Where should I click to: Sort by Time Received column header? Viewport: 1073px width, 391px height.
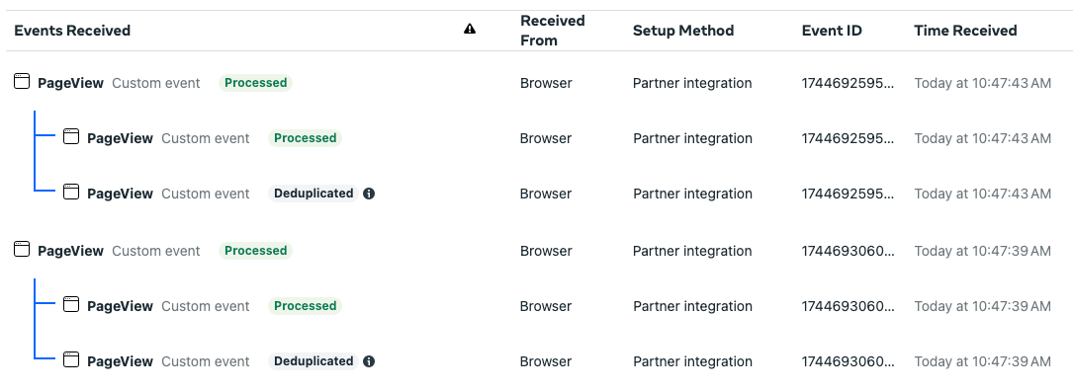pyautogui.click(x=965, y=30)
